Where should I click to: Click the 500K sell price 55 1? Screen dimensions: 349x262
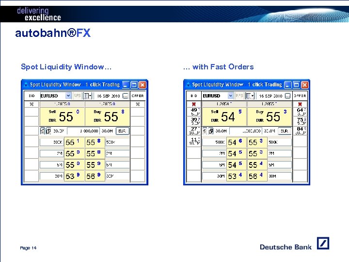74,142
